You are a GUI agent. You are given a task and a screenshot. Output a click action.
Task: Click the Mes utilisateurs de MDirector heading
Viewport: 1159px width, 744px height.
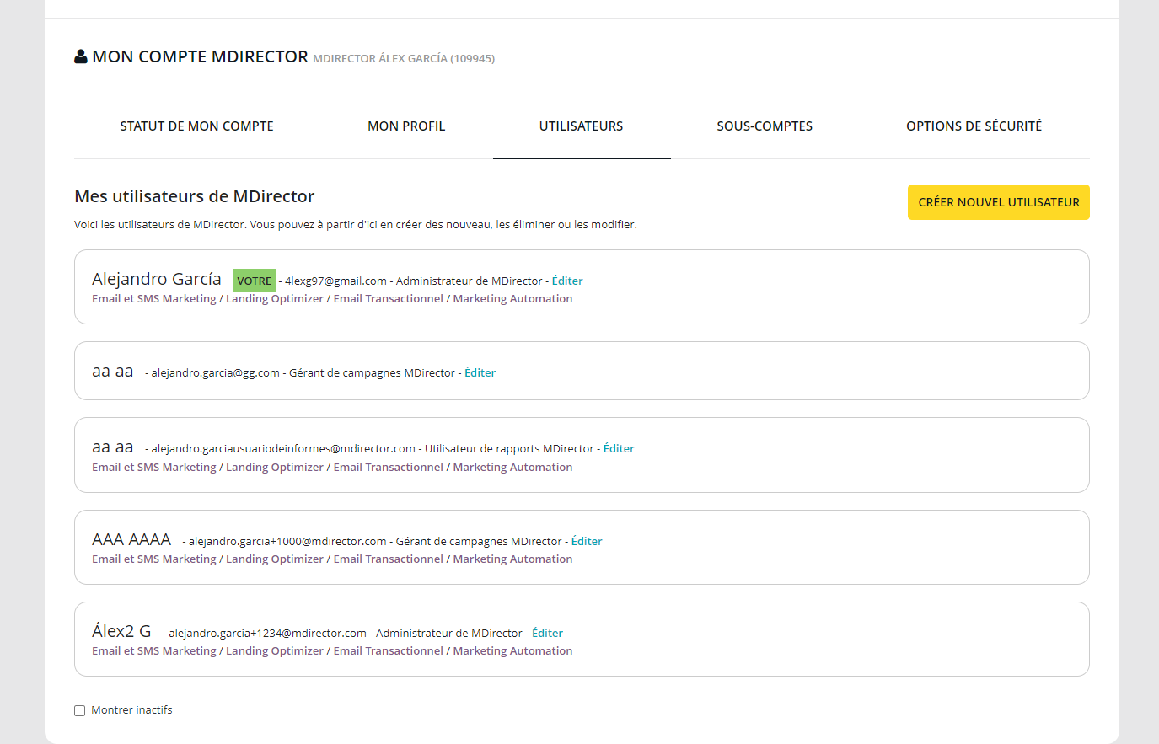[x=194, y=196]
